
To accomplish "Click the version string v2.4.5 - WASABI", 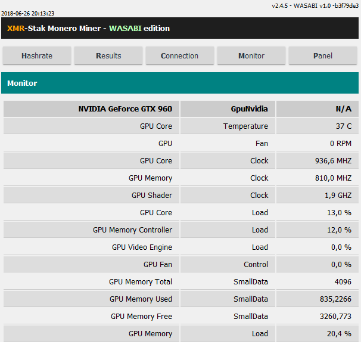I will tap(315, 6).
